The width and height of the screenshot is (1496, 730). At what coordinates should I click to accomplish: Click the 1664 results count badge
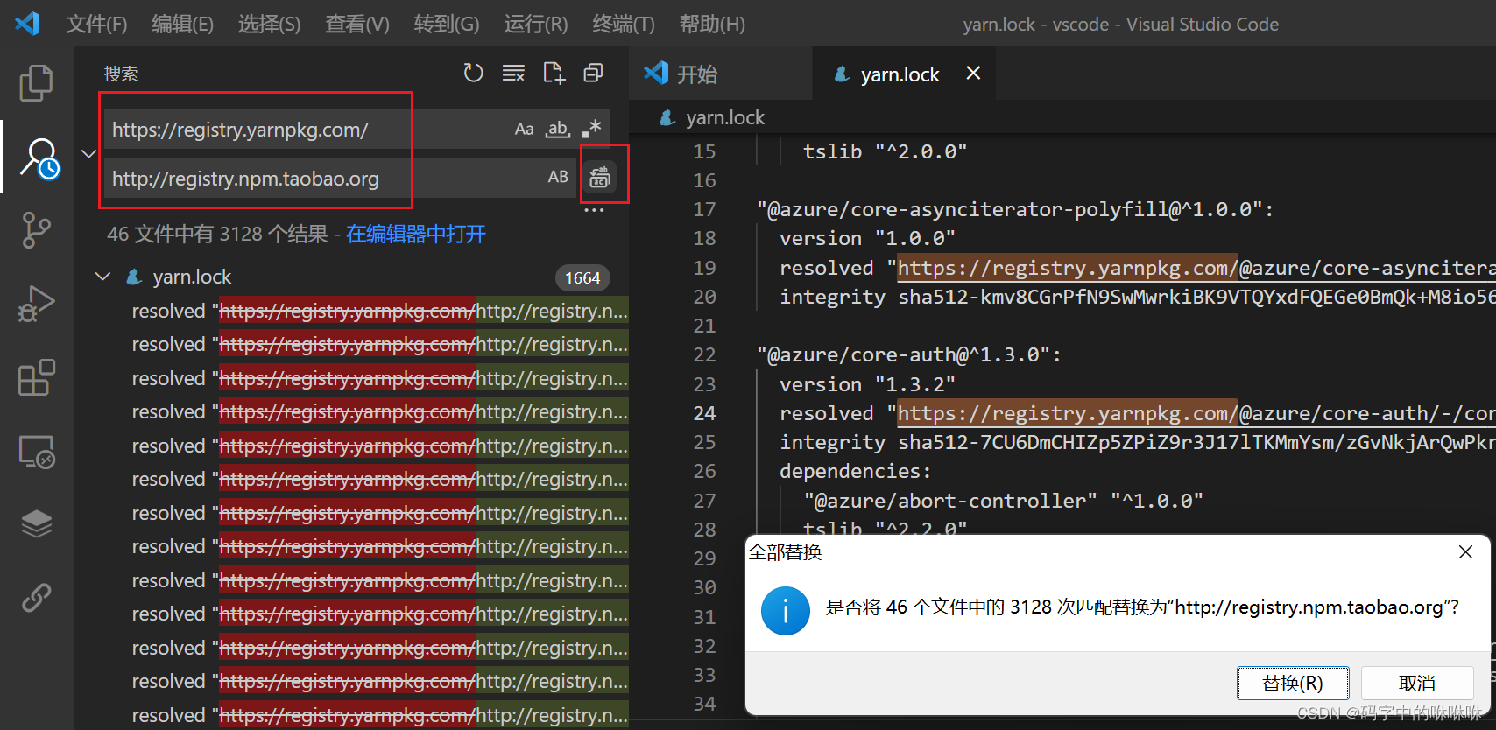[x=582, y=277]
